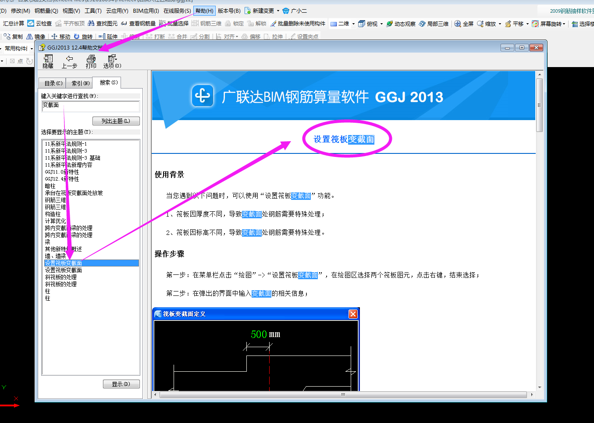Image resolution: width=594 pixels, height=423 pixels.
Task: Run 云检查 cloud check
Action: pos(39,24)
